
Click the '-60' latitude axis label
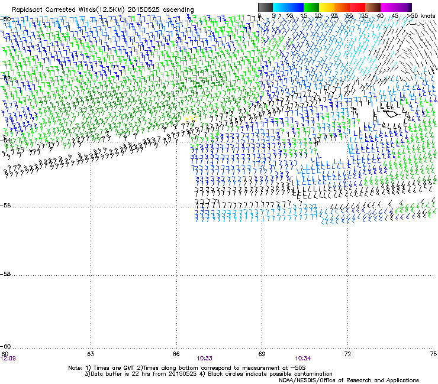pyautogui.click(x=5, y=346)
